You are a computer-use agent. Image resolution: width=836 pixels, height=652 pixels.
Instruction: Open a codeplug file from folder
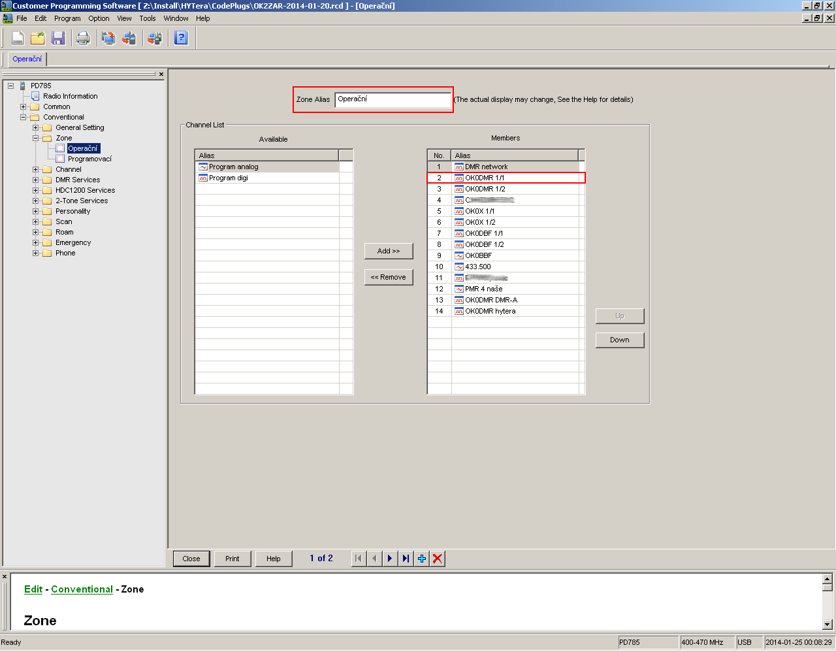[x=38, y=38]
